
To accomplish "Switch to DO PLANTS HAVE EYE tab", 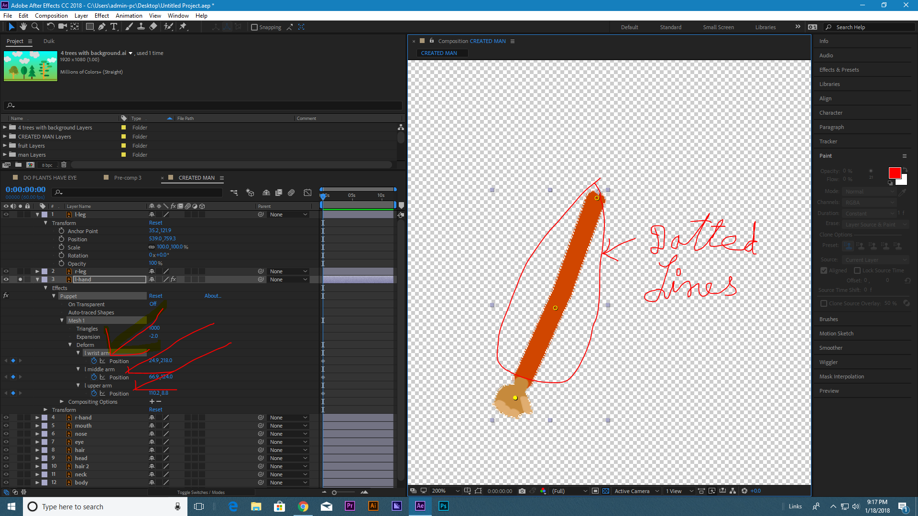I will click(x=50, y=178).
